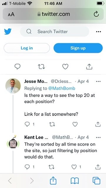
Task: Show open Safari tabs
Action: pos(96,181)
